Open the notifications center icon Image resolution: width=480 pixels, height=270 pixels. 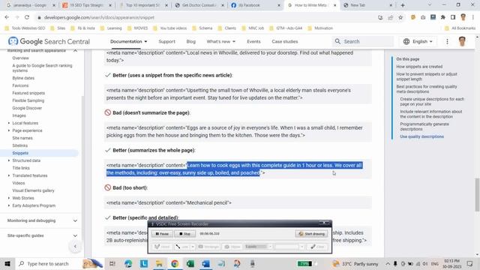click(x=470, y=263)
